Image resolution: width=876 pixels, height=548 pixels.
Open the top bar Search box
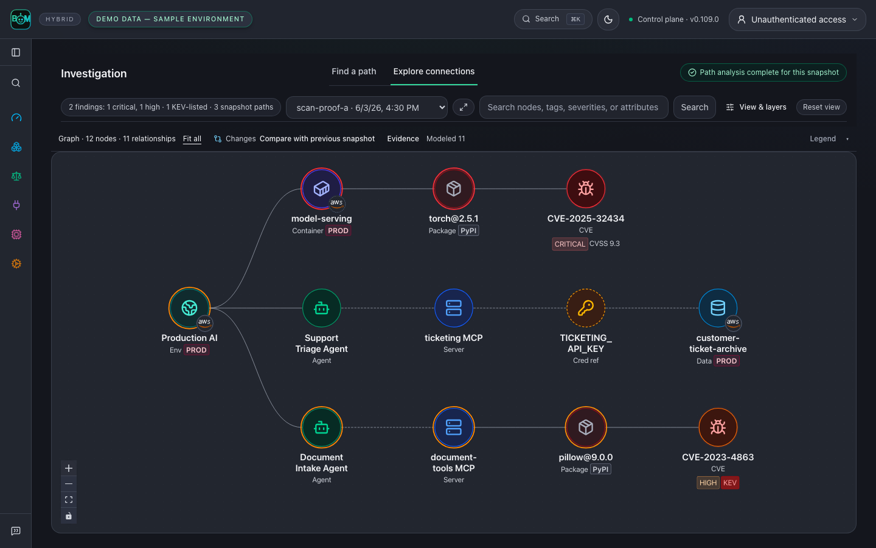553,19
